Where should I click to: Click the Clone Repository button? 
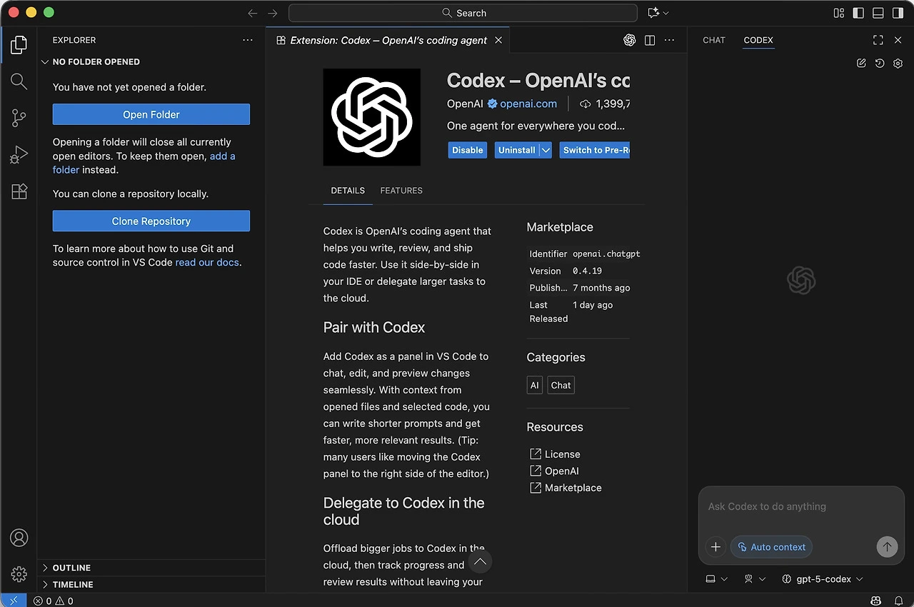point(151,221)
